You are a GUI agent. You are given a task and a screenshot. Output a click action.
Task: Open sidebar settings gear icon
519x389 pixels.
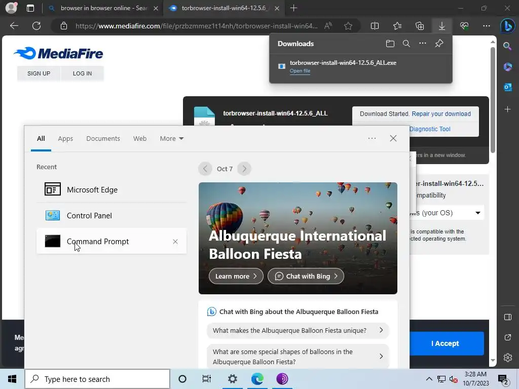click(507, 358)
